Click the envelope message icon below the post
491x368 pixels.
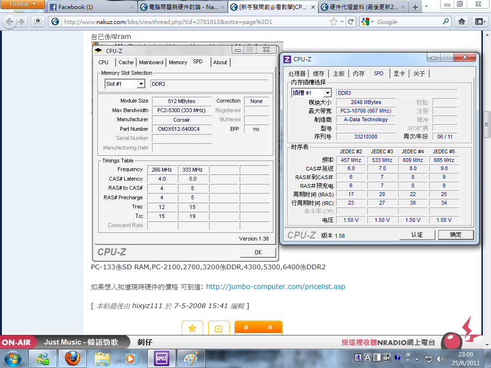coord(219,328)
